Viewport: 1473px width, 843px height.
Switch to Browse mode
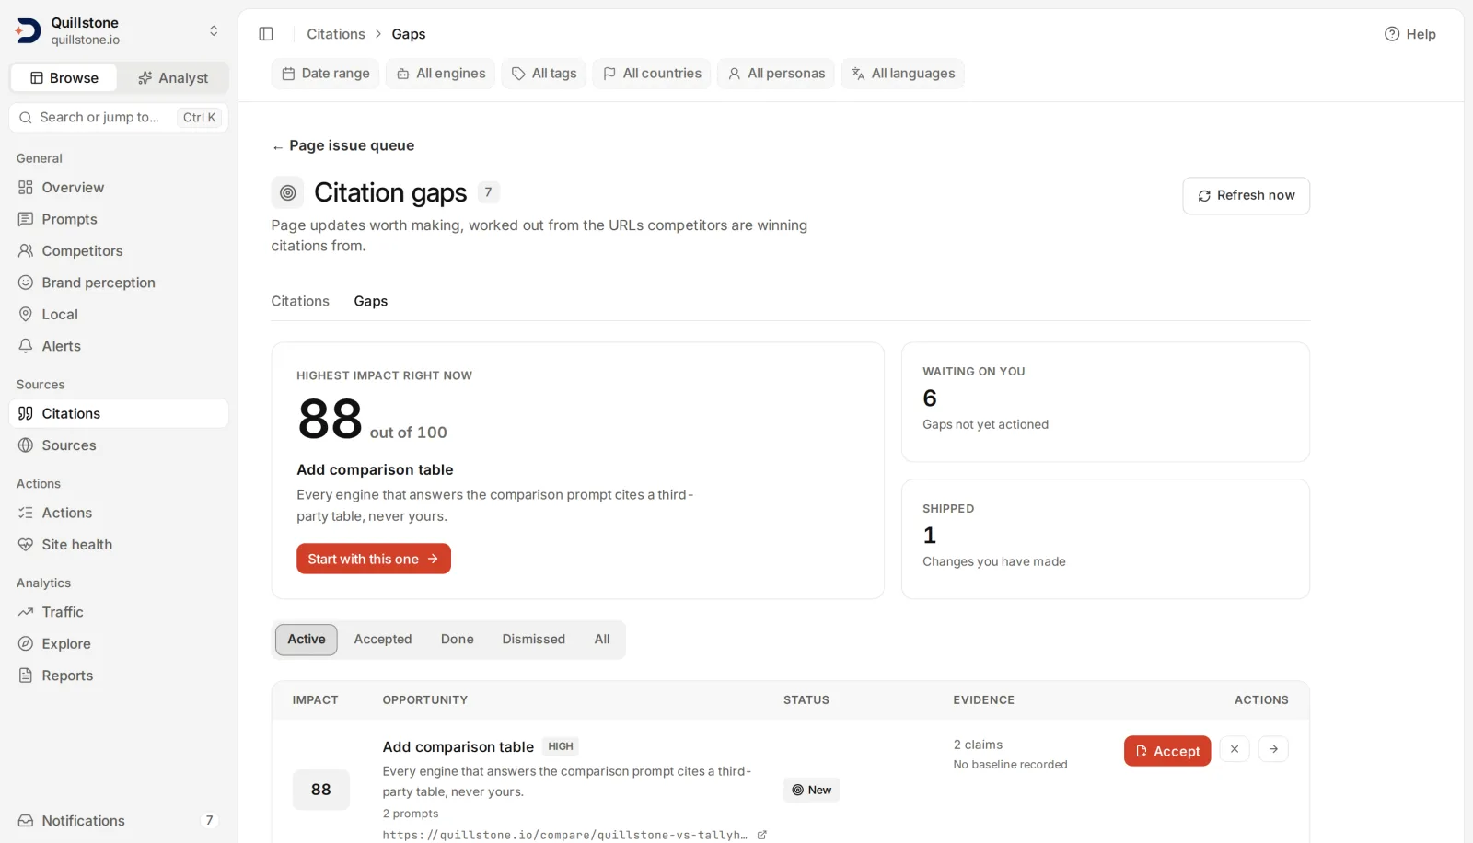(64, 78)
